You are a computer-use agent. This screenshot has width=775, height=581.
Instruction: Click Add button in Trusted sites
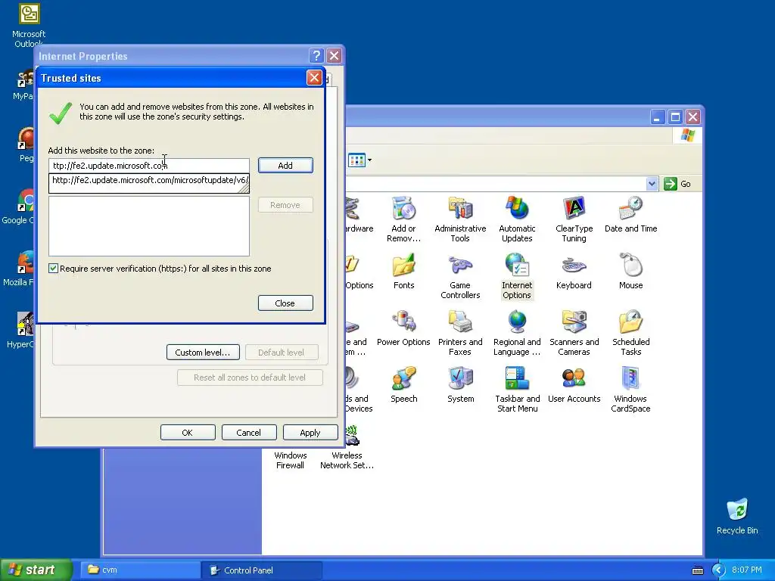pos(285,166)
